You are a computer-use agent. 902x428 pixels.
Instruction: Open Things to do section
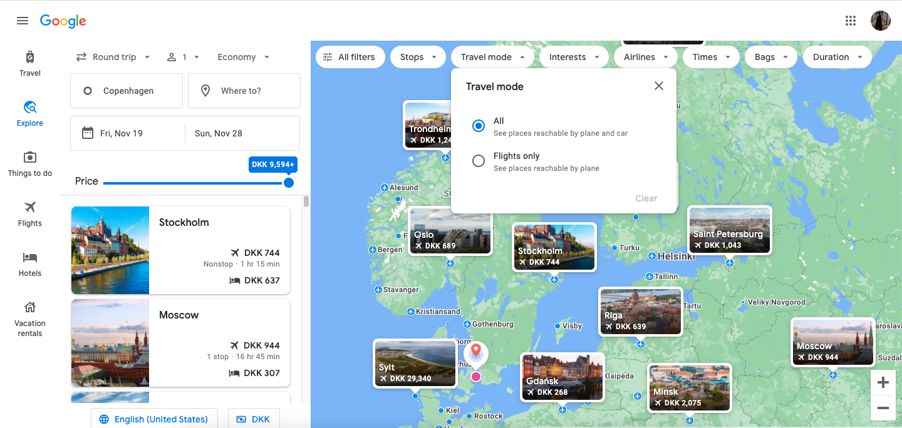pos(29,164)
